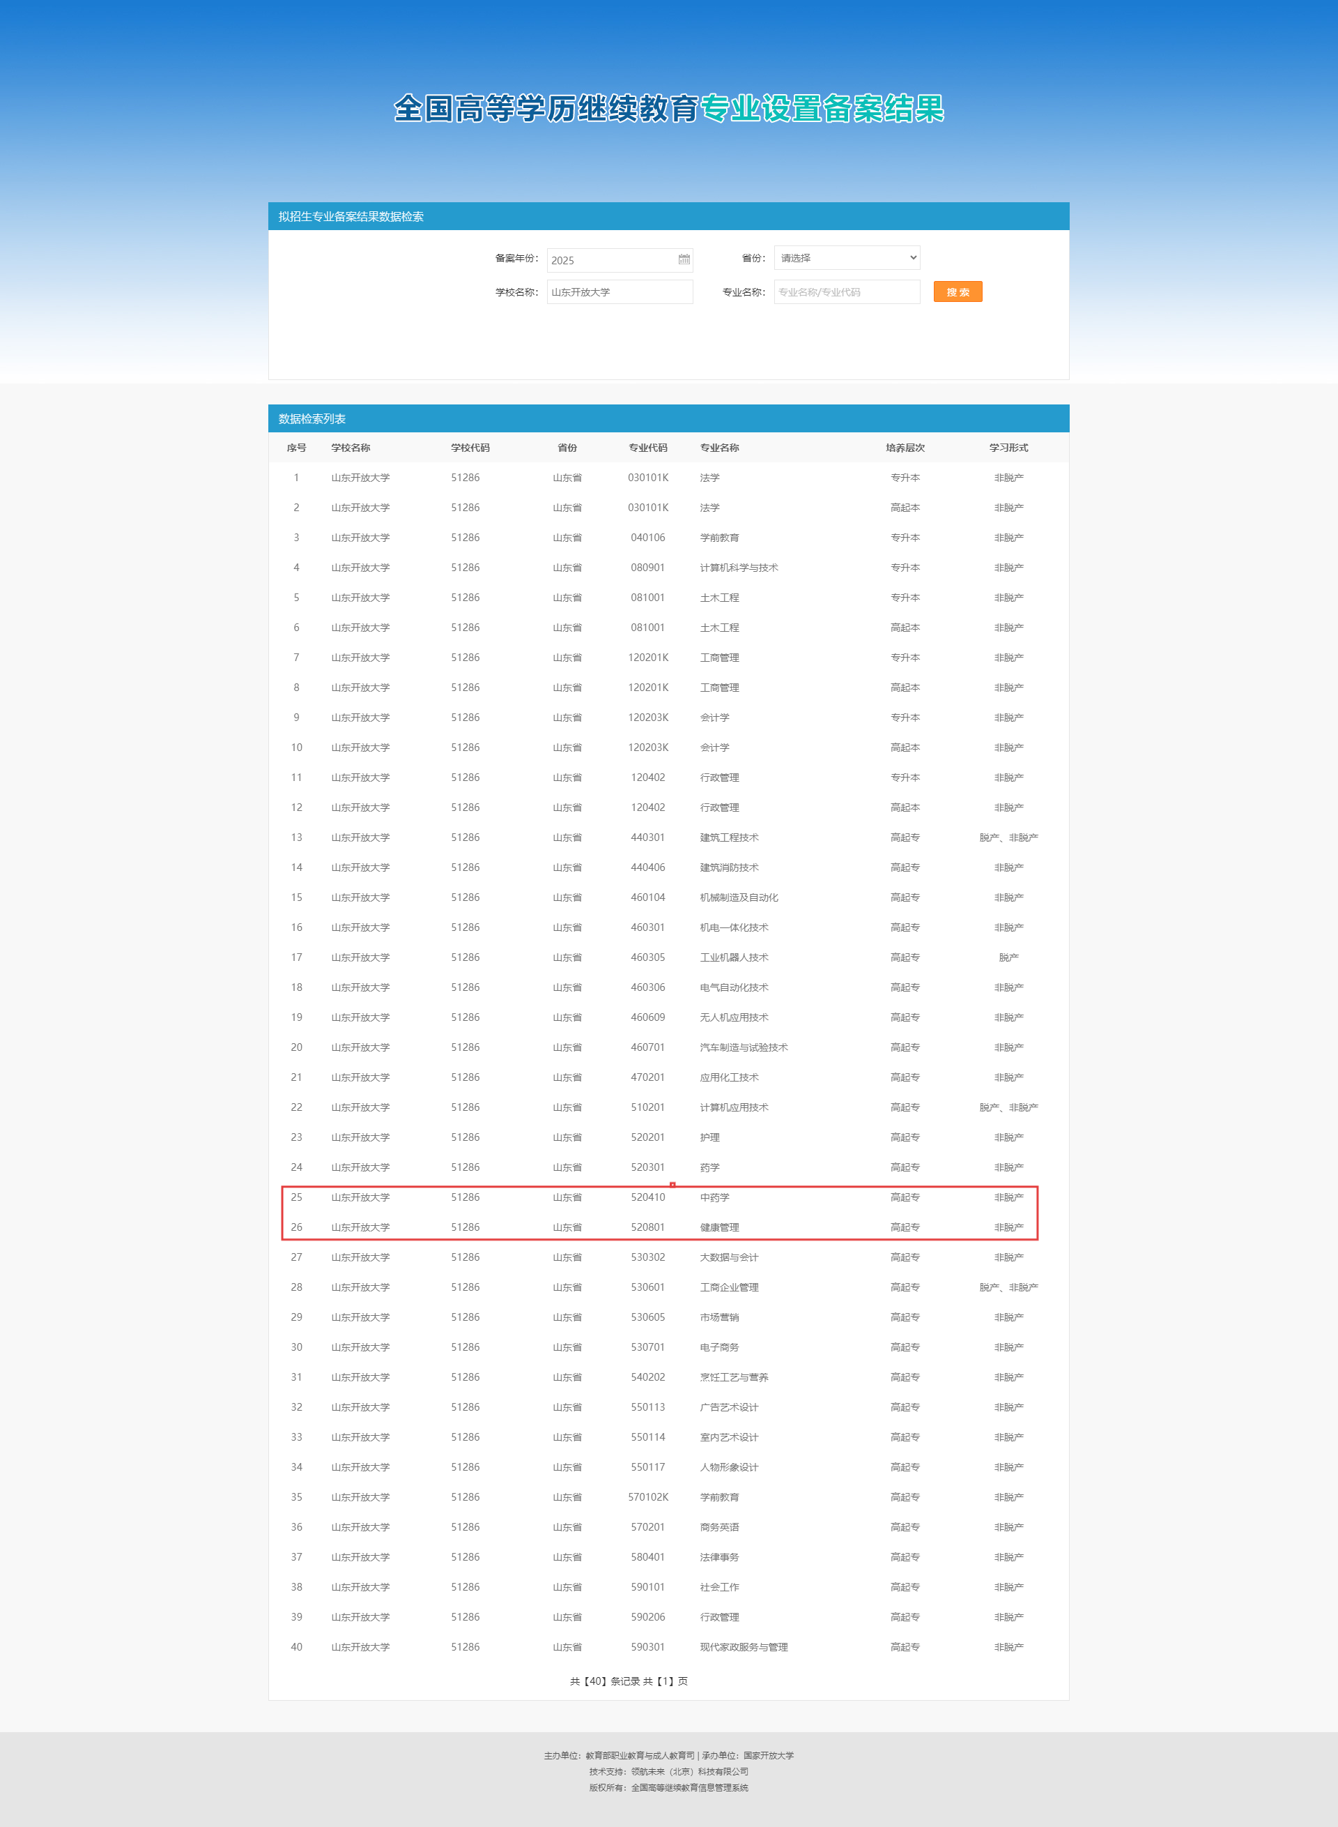
Task: Click major name 学前教育 in row 3
Action: point(719,538)
